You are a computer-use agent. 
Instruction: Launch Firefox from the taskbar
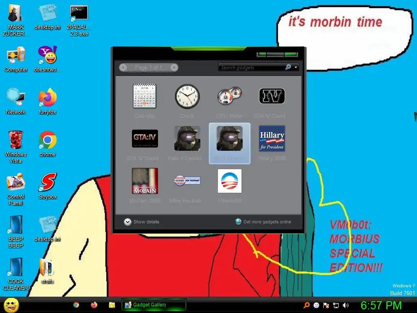[x=94, y=305]
